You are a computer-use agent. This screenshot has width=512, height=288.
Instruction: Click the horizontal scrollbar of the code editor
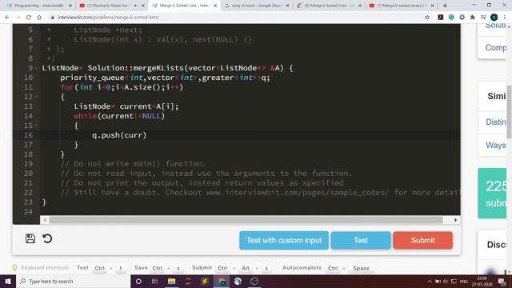(246, 220)
